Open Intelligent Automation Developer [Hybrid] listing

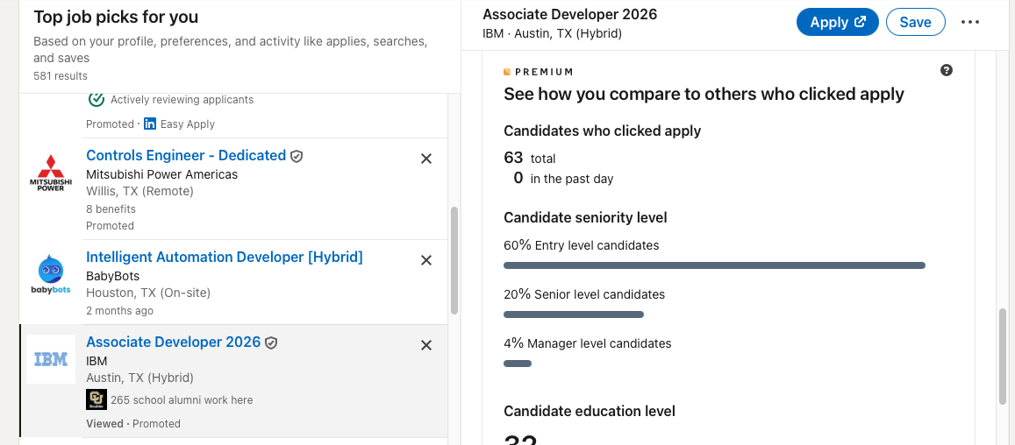224,258
